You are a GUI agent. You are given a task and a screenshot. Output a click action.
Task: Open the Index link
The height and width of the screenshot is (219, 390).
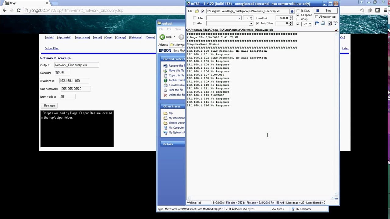click(345, 48)
